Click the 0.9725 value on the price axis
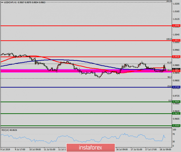Screen dimensions: 181x152 tap(176, 96)
